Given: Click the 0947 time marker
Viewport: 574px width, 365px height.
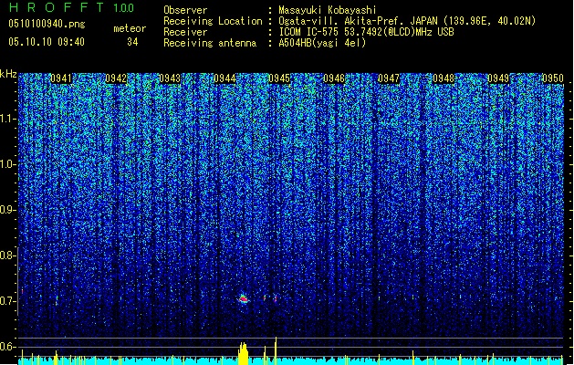Looking at the screenshot, I should click(x=389, y=78).
